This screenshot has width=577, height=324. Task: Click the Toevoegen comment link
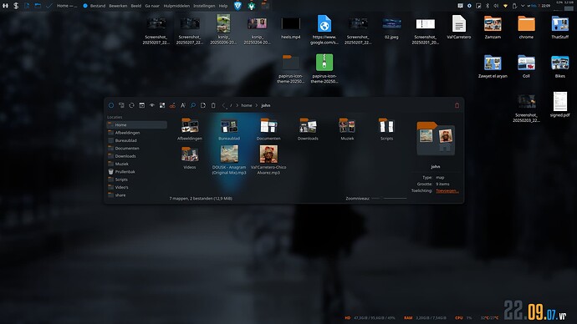447,190
